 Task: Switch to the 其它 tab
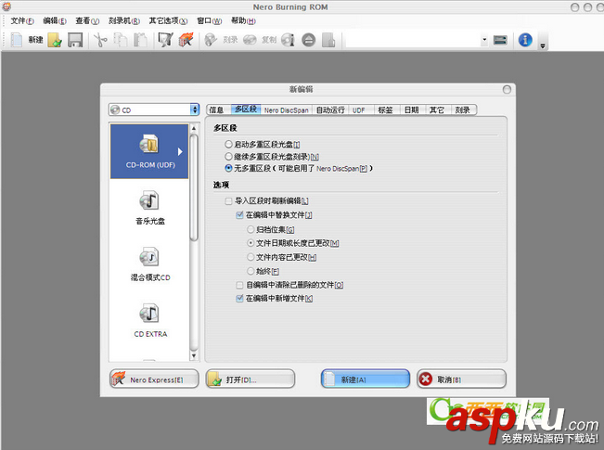point(437,109)
